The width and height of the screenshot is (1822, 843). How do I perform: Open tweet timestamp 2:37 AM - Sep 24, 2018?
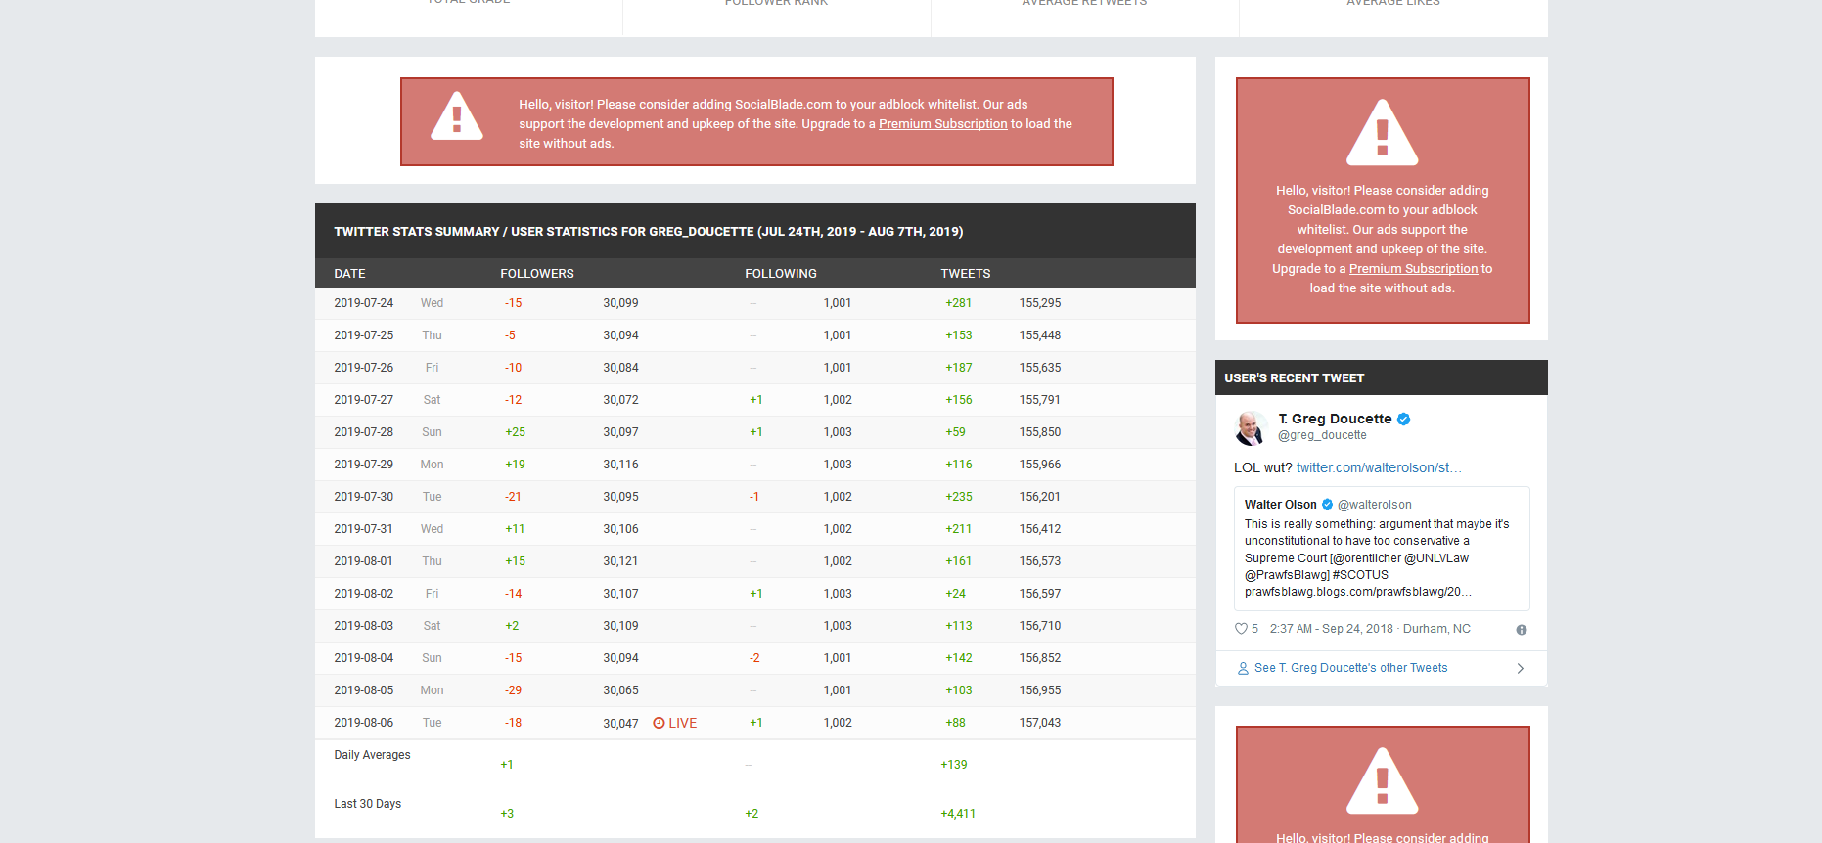[x=1331, y=629]
